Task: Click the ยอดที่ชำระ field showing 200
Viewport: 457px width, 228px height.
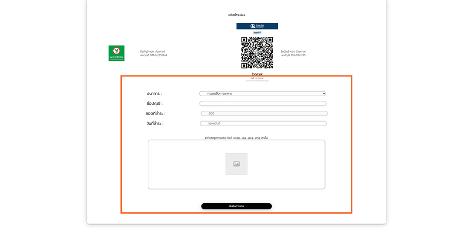Action: coord(264,113)
